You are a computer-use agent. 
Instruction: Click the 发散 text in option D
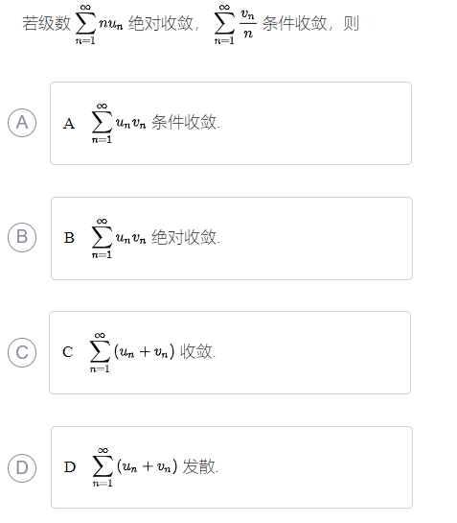pyautogui.click(x=200, y=466)
